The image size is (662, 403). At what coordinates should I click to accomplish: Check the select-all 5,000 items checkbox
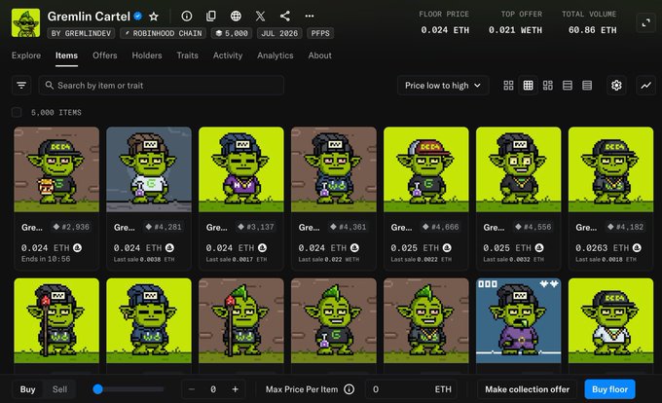tap(17, 112)
